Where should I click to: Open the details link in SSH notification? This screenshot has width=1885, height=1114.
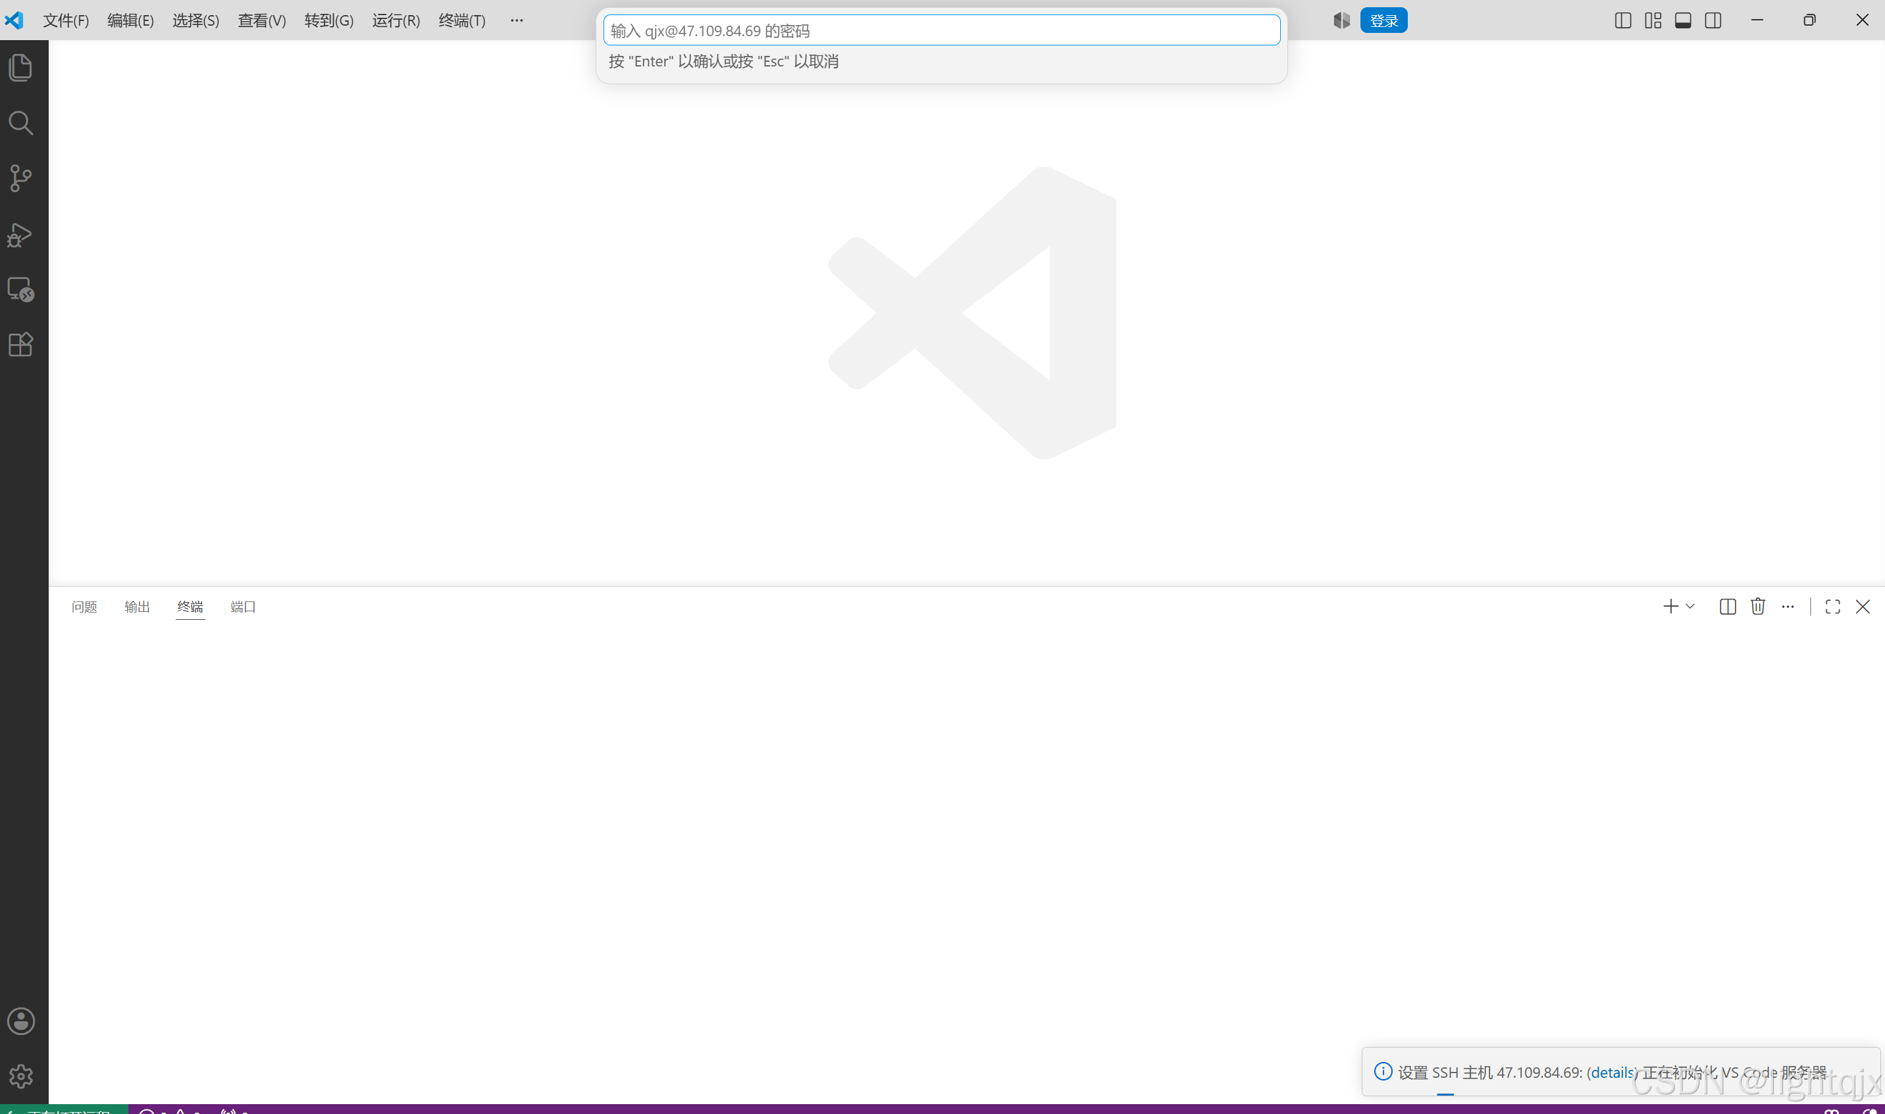(x=1612, y=1072)
